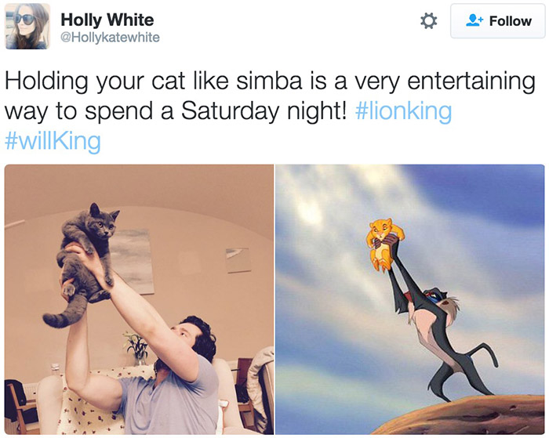Open the photo of man lifting cat
The image size is (549, 438).
click(x=139, y=299)
